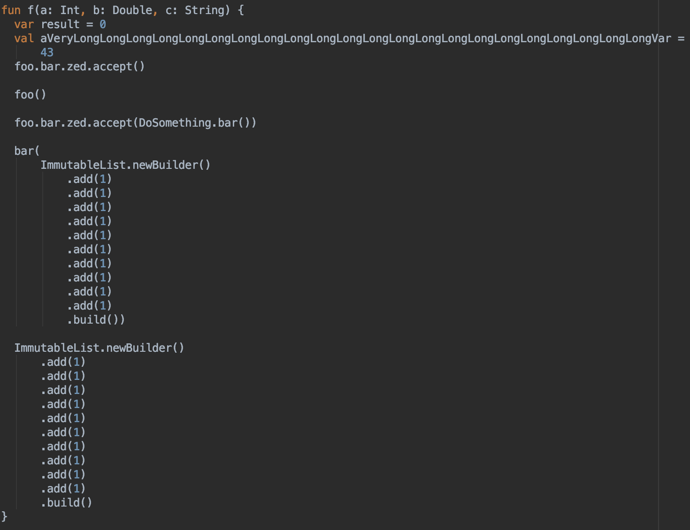Click the last ImmutableList.newBuilder() statement

point(99,348)
